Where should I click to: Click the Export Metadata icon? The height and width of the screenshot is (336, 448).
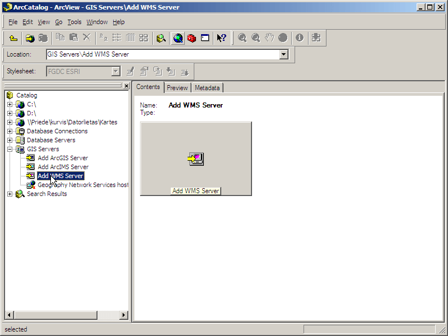(185, 72)
